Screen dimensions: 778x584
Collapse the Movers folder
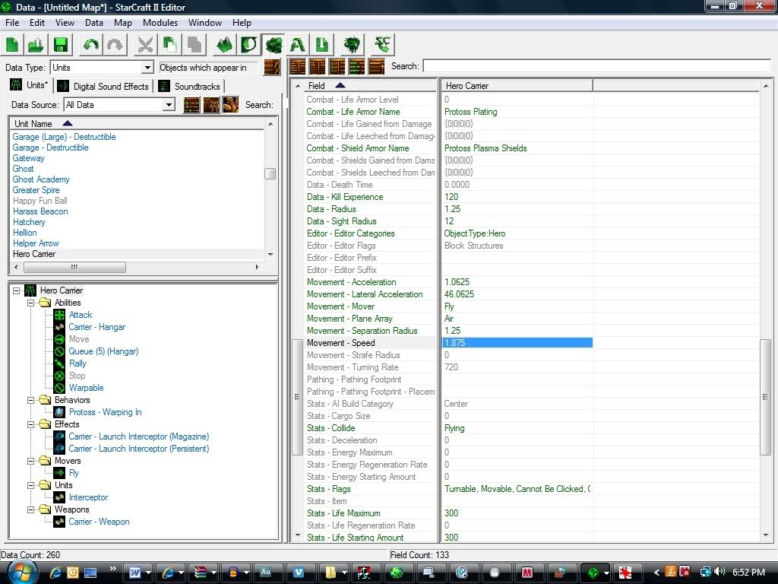[x=30, y=461]
